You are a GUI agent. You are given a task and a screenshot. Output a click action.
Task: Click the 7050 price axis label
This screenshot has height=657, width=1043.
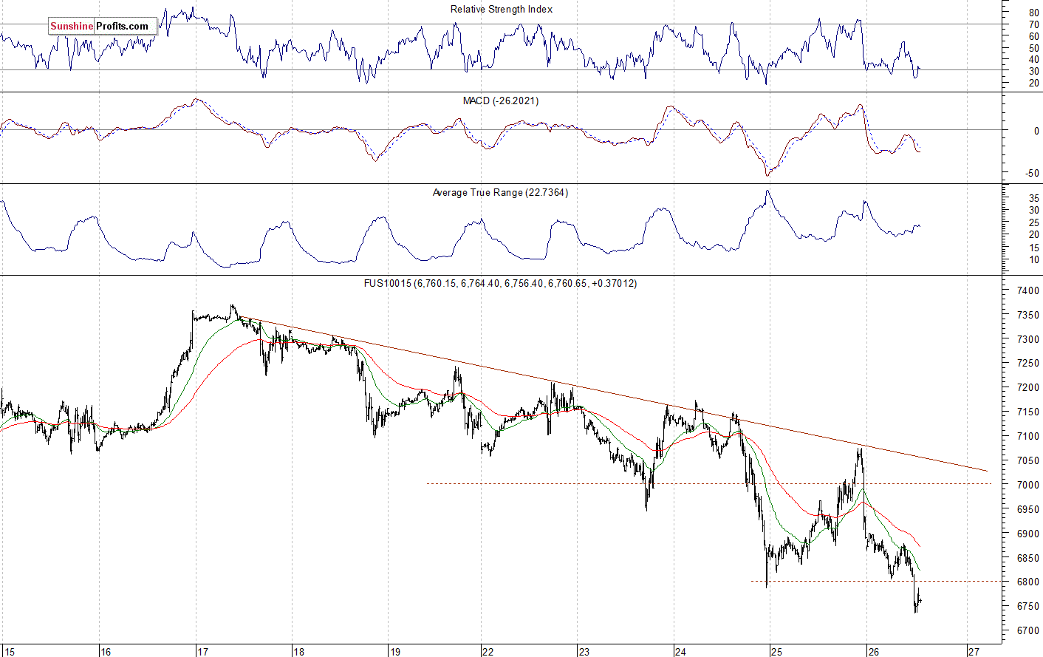[1027, 461]
